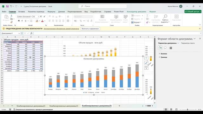Viewport: 203px width, 114px height.
Task: Dismiss the security warning bar
Action: [x=200, y=28]
